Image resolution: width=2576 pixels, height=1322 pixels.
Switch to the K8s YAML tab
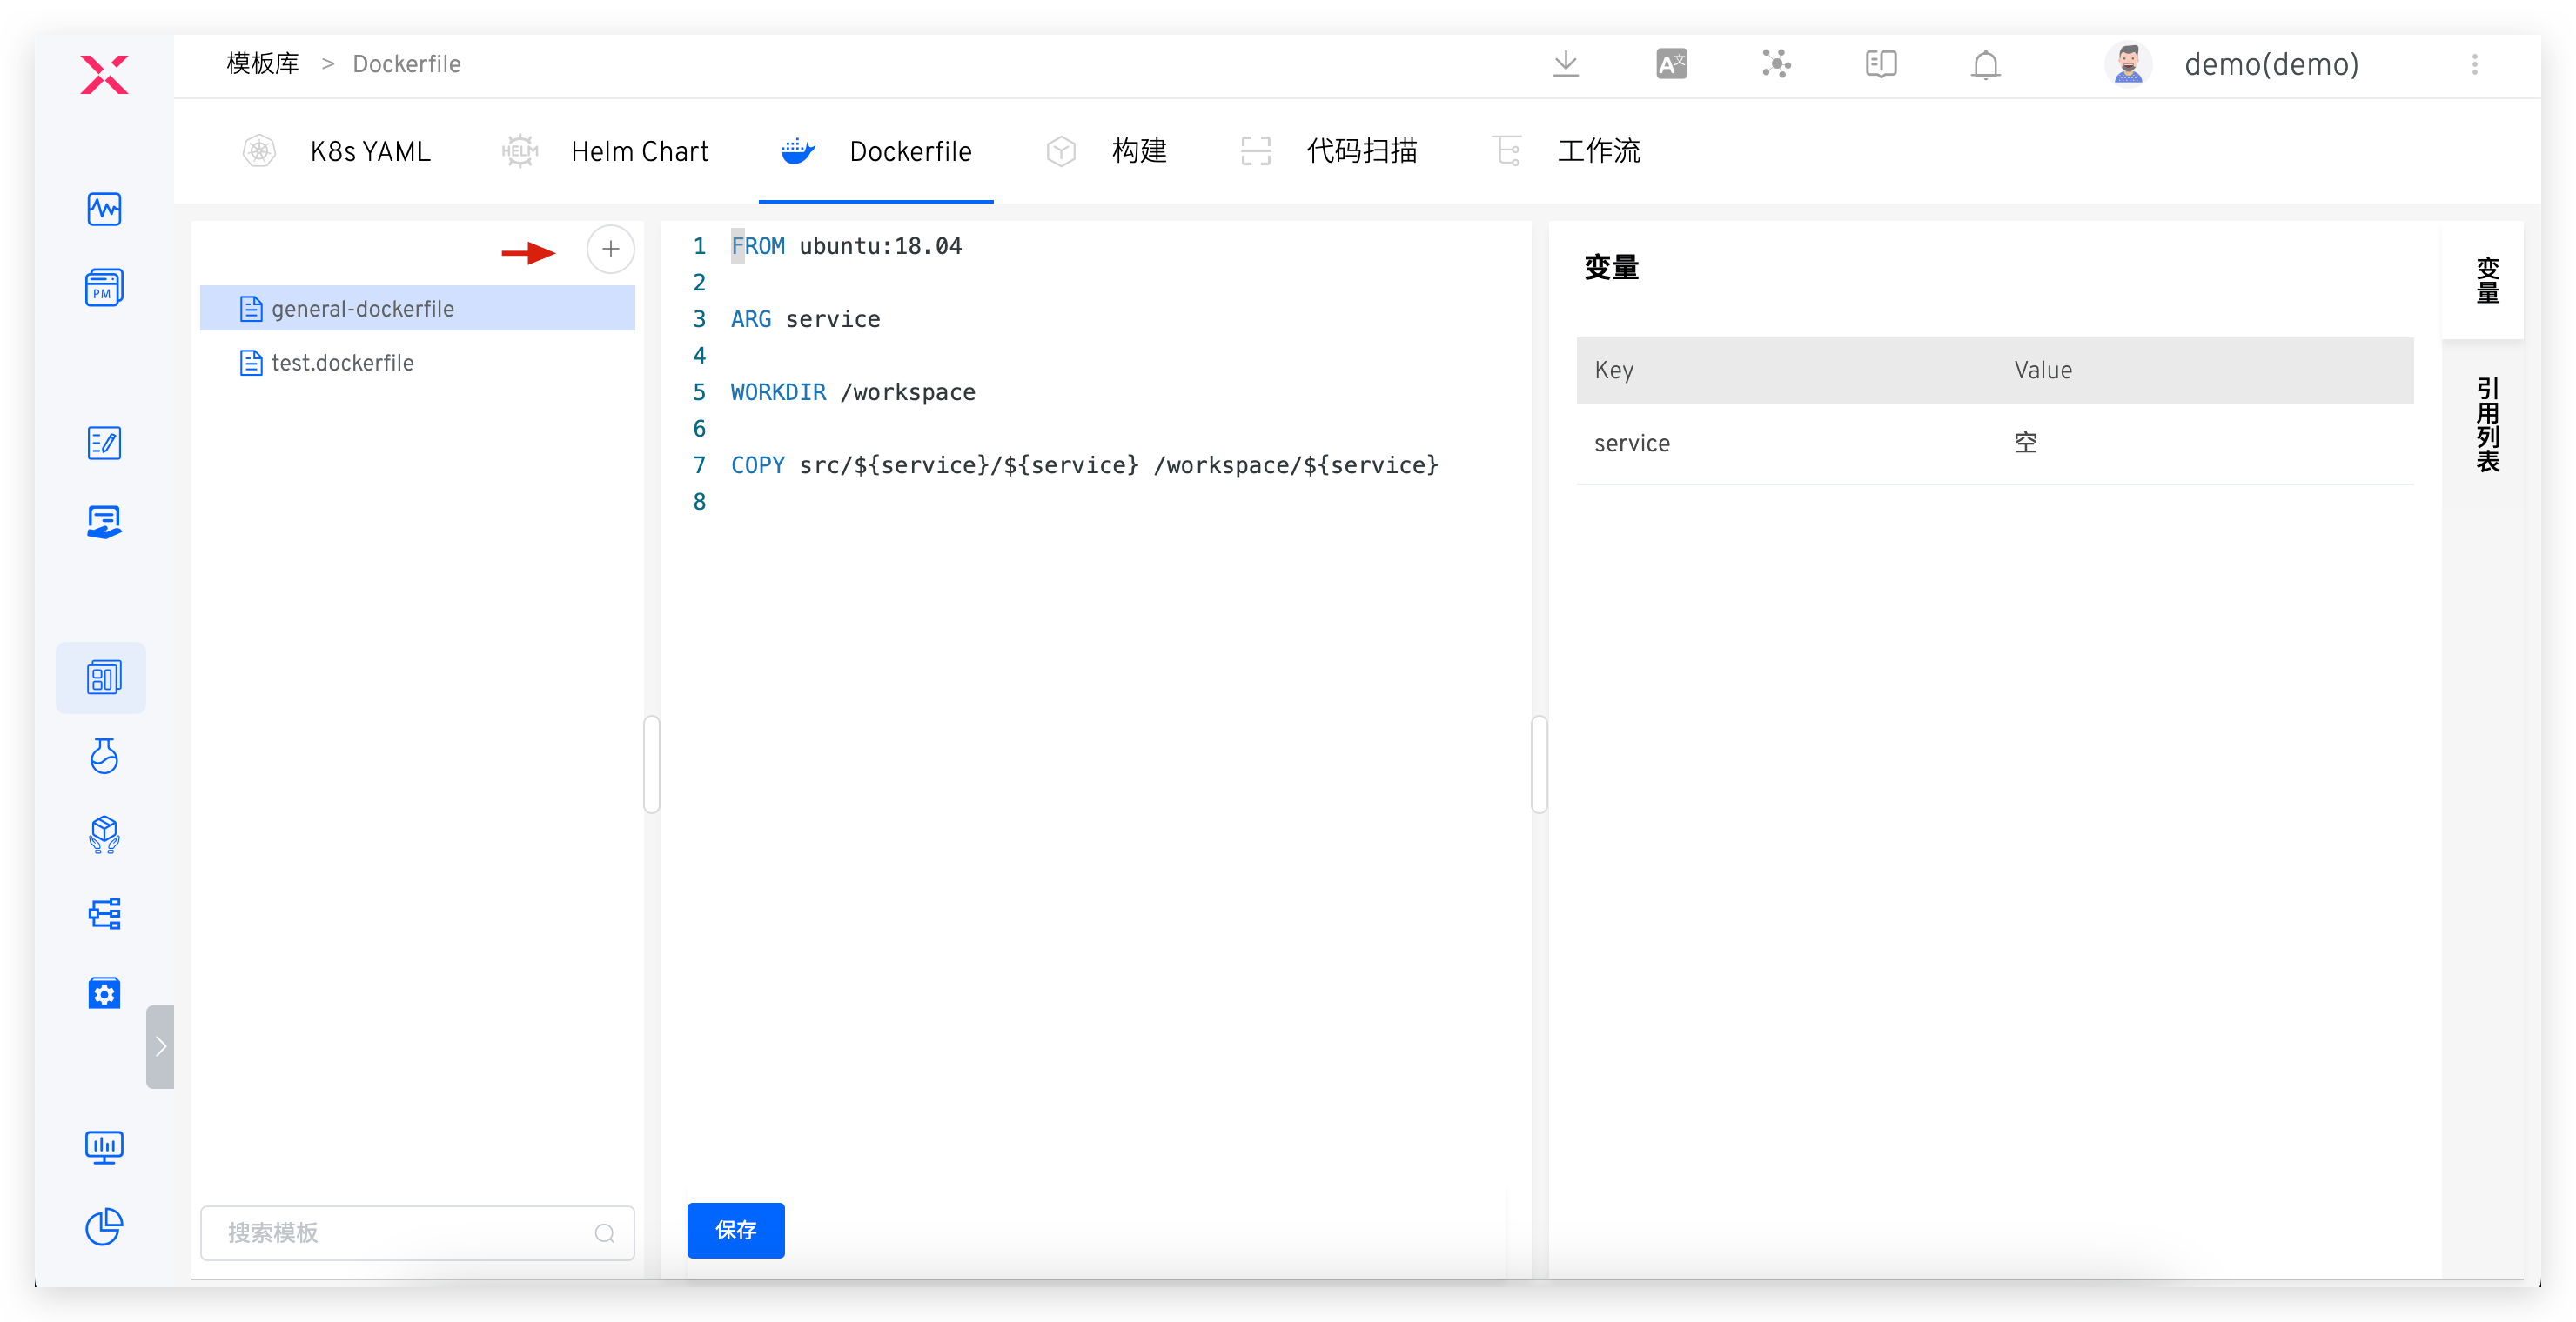tap(369, 152)
